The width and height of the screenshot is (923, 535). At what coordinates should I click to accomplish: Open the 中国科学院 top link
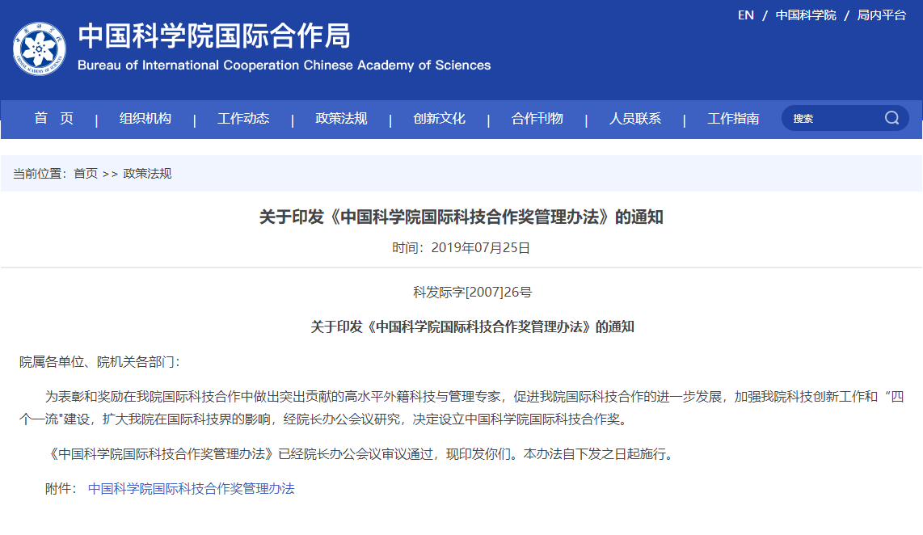[806, 15]
